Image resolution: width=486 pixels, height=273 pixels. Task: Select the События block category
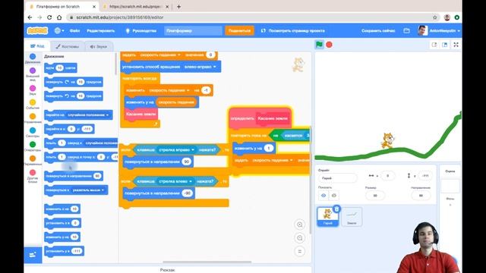(33, 104)
